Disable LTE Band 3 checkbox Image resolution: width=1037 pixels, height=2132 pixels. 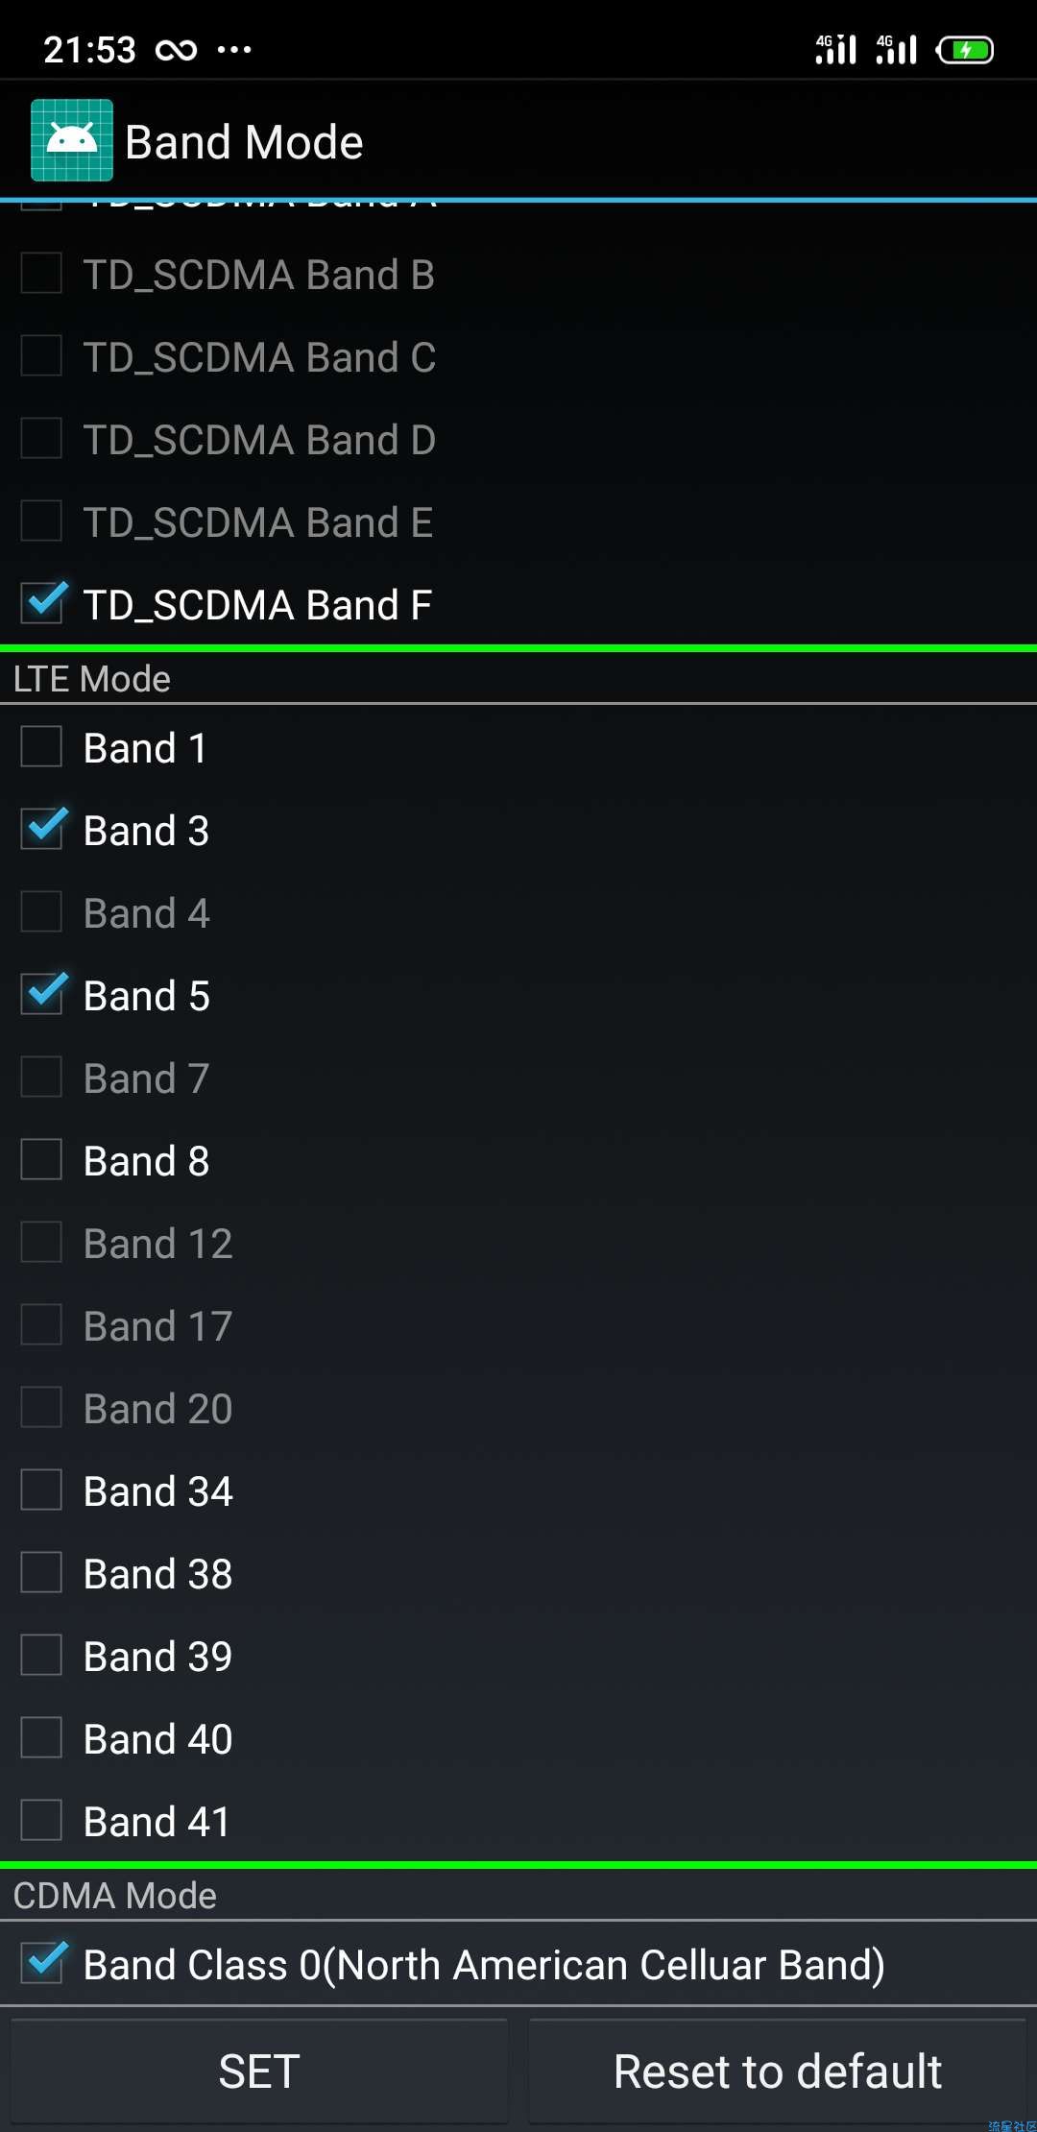click(x=42, y=829)
